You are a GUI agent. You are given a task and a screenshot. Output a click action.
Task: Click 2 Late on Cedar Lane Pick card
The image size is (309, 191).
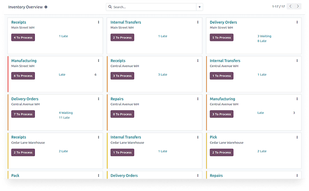coord(262,151)
